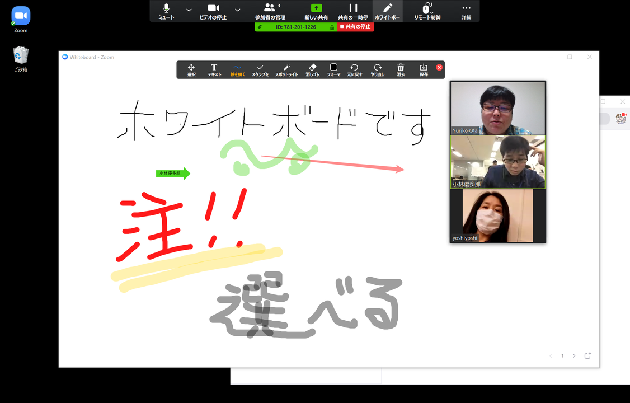The image size is (630, 403).
Task: Open the フォーマ format color picker
Action: coord(333,70)
